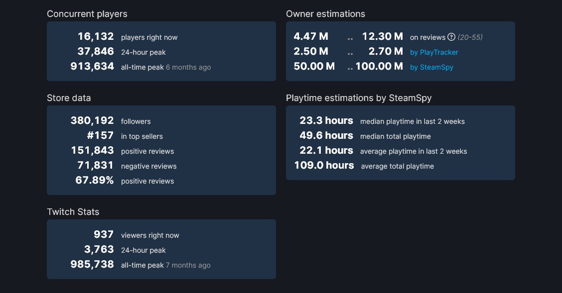Screen dimensions: 562x293
Task: Select the 24-hour peak 37,846 figure
Action: tap(96, 52)
